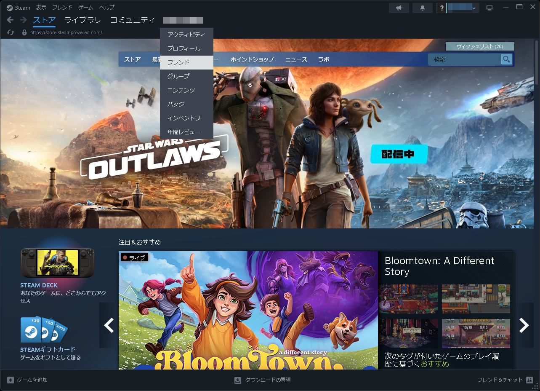Viewport: 540px width, 391px height.
Task: Switch to the ライブラリ tab
Action: coord(82,20)
